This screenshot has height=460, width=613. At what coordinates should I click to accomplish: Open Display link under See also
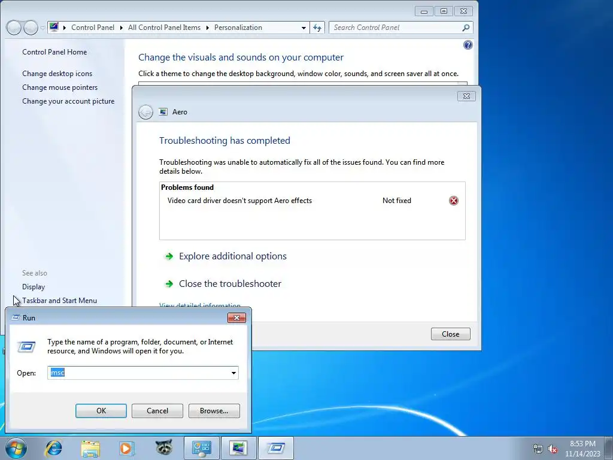pyautogui.click(x=34, y=287)
